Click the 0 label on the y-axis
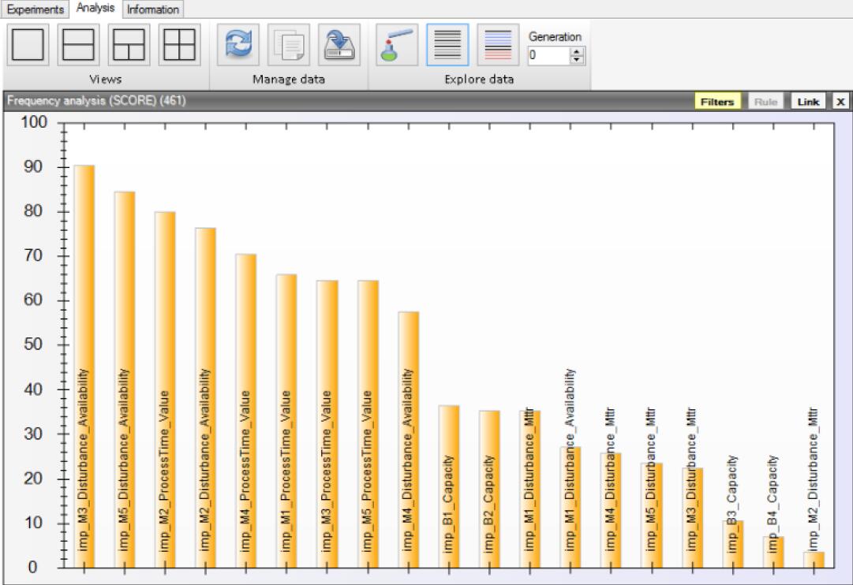 click(32, 567)
